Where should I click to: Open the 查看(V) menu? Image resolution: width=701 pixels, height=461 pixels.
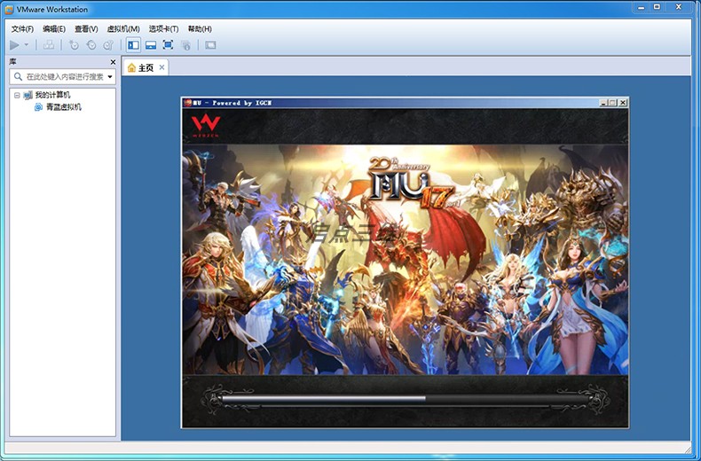(86, 29)
